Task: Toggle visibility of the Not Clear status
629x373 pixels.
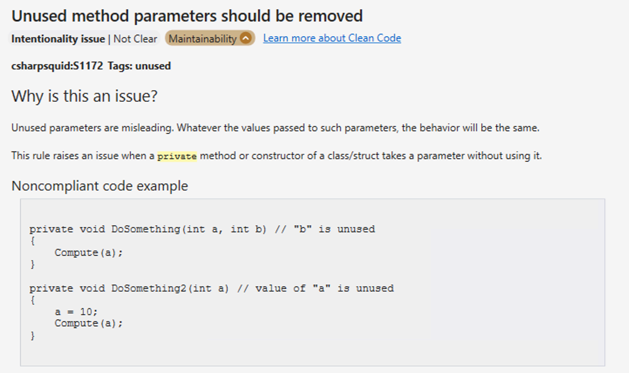Action: pyautogui.click(x=135, y=38)
